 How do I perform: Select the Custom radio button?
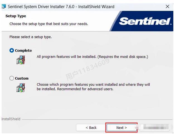(12, 78)
